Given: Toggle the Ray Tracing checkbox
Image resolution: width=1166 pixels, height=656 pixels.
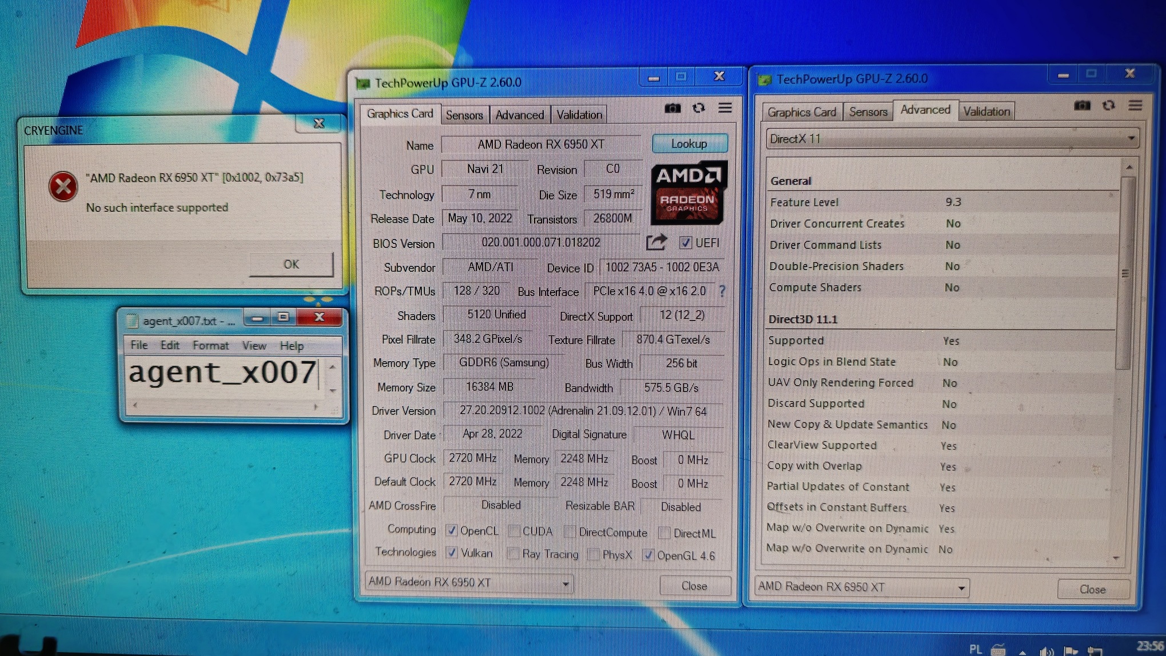Looking at the screenshot, I should 513,553.
